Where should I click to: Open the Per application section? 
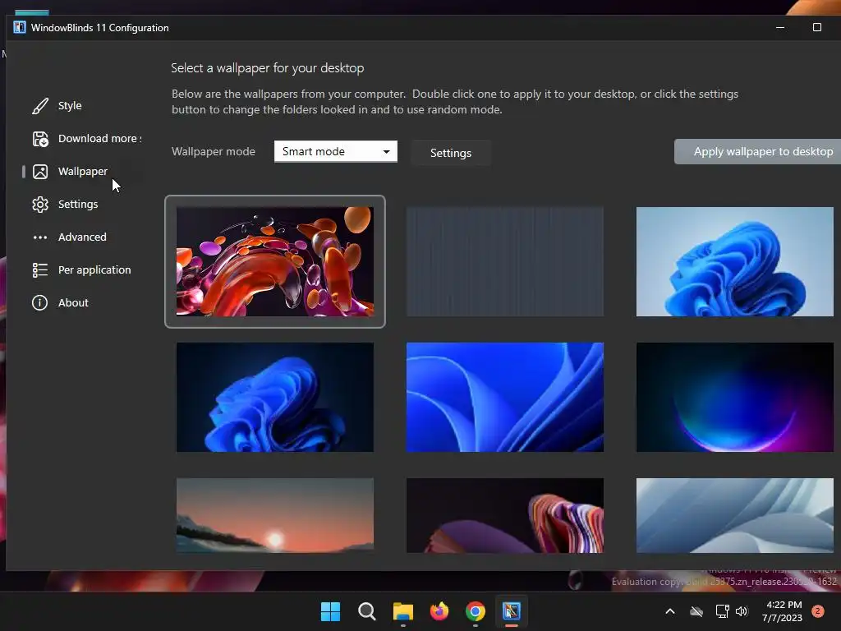94,269
